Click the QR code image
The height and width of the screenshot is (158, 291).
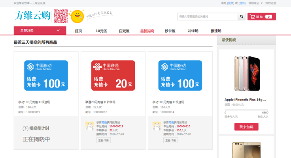(x=60, y=16)
